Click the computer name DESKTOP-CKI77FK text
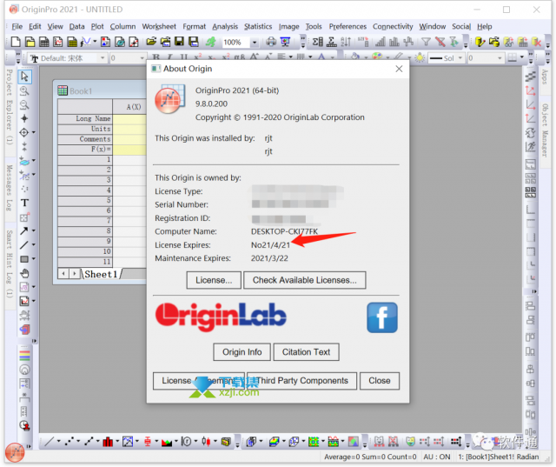Viewport: 556px width, 467px height. pyautogui.click(x=284, y=231)
